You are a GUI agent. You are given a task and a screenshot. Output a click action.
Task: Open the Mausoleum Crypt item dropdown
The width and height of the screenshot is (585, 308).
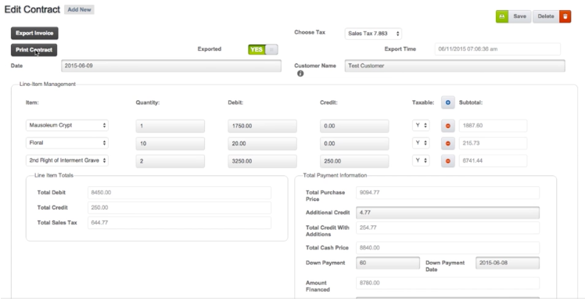[x=67, y=125]
